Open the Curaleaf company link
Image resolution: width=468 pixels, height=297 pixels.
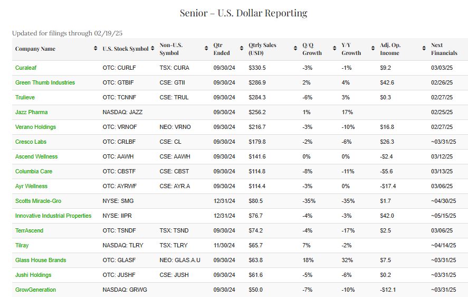26,68
